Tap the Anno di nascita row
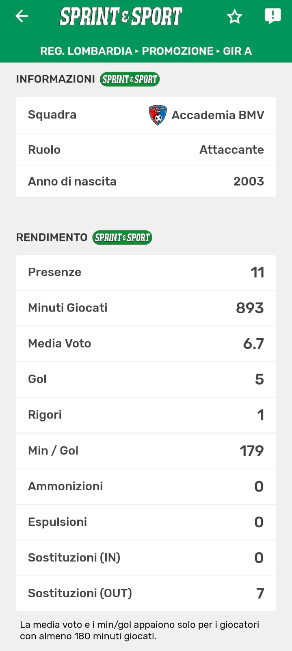 146,181
